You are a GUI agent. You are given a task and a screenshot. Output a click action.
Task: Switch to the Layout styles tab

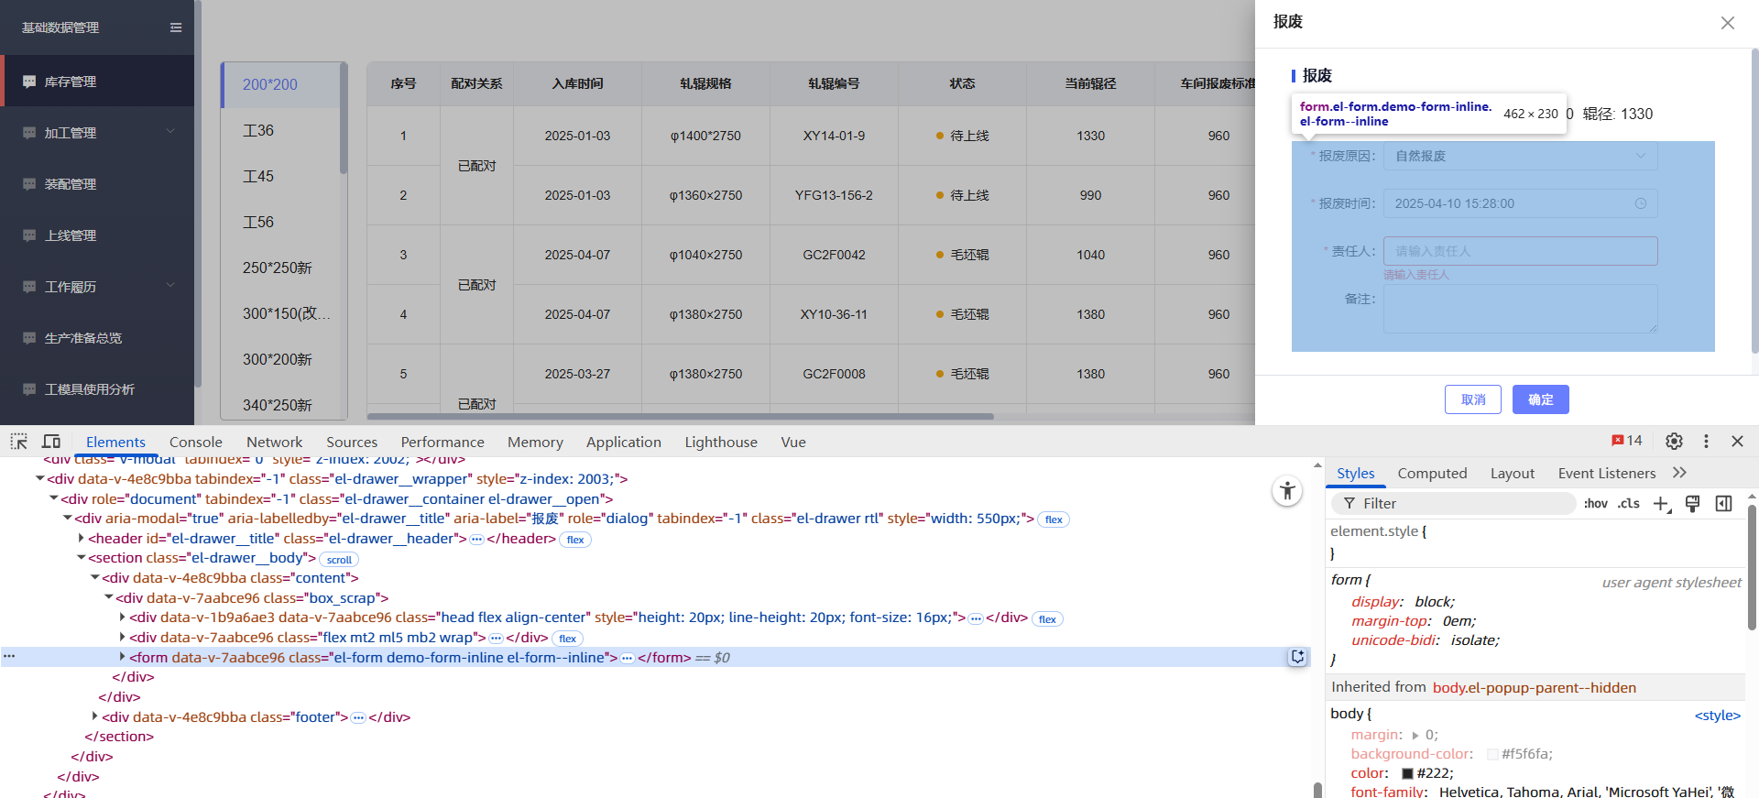(1513, 473)
